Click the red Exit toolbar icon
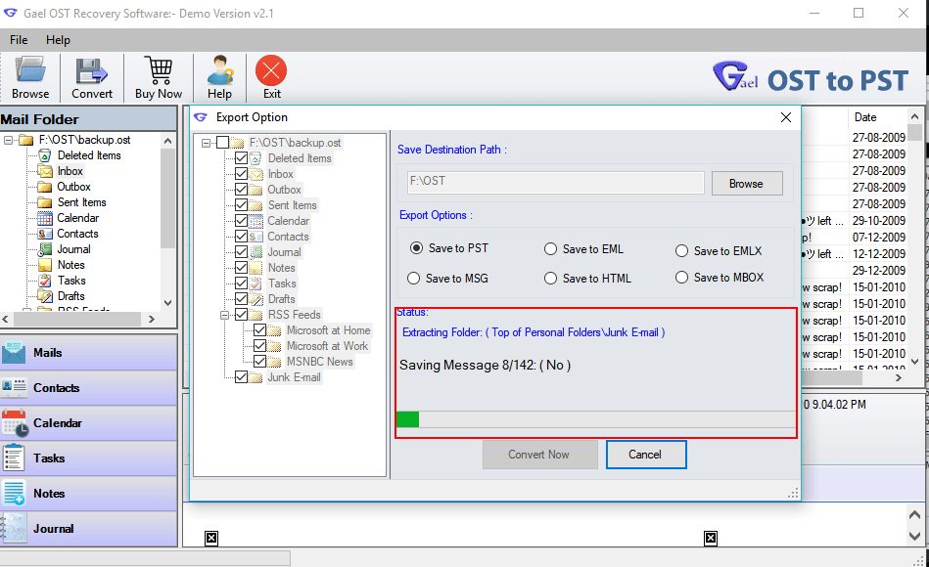 coord(271,71)
